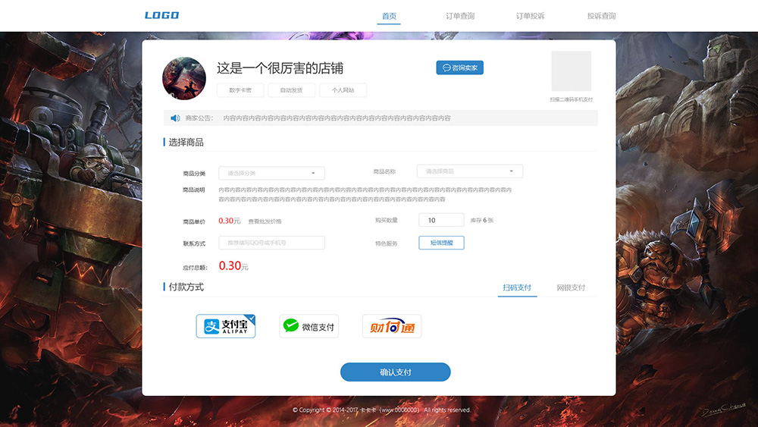758x427 pixels.
Task: Open the 订单投诉 navigation item
Action: (x=531, y=16)
